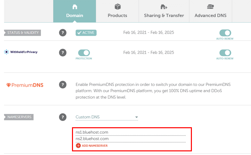Open help for Status & Validity

coord(63,33)
